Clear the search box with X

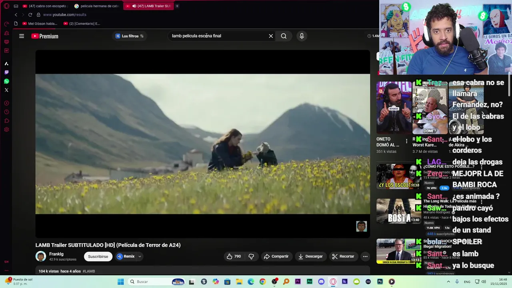[271, 36]
